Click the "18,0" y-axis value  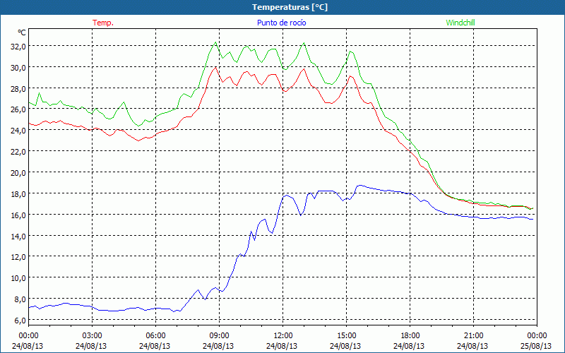pos(18,193)
